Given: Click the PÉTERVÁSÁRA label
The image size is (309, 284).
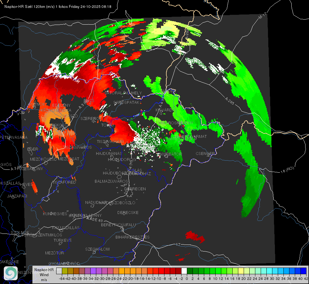Looking at the screenshot, I should (x=14, y=137).
